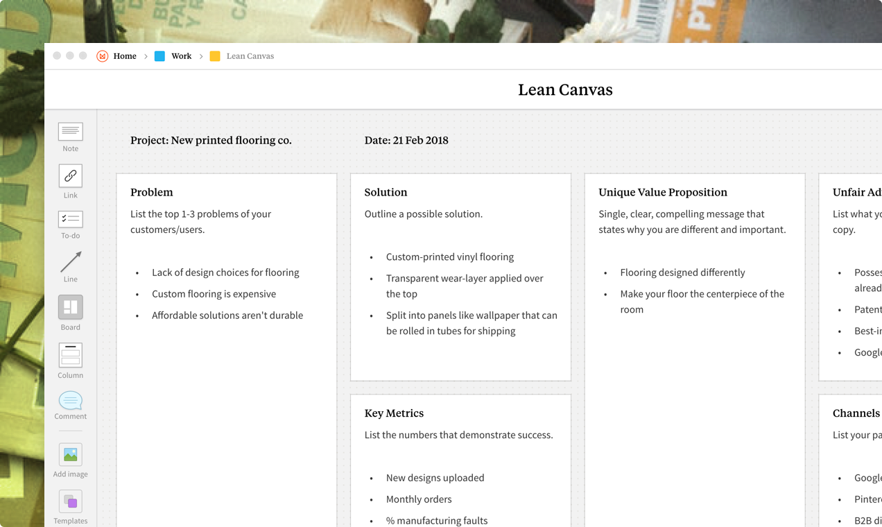Image resolution: width=882 pixels, height=527 pixels.
Task: Click the Date: 21 Feb 2018 text
Action: pyautogui.click(x=406, y=140)
